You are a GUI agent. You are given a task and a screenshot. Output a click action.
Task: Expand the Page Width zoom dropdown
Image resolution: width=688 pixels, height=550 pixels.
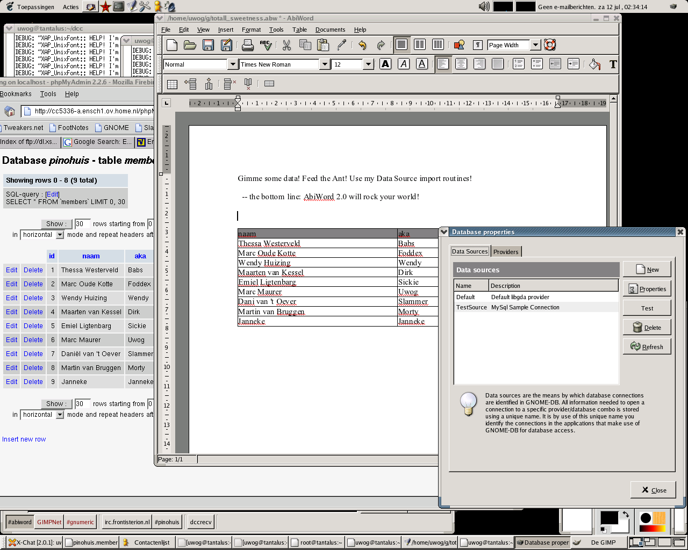click(535, 45)
